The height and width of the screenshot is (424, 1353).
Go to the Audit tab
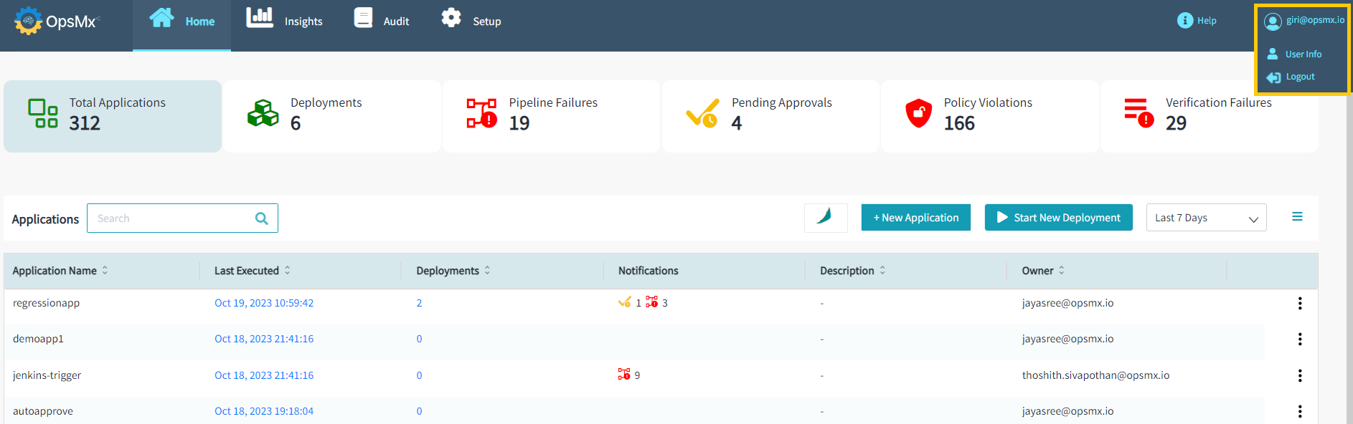[x=382, y=21]
